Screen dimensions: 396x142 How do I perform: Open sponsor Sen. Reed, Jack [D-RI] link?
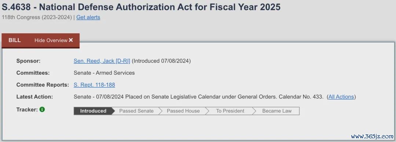coord(102,61)
